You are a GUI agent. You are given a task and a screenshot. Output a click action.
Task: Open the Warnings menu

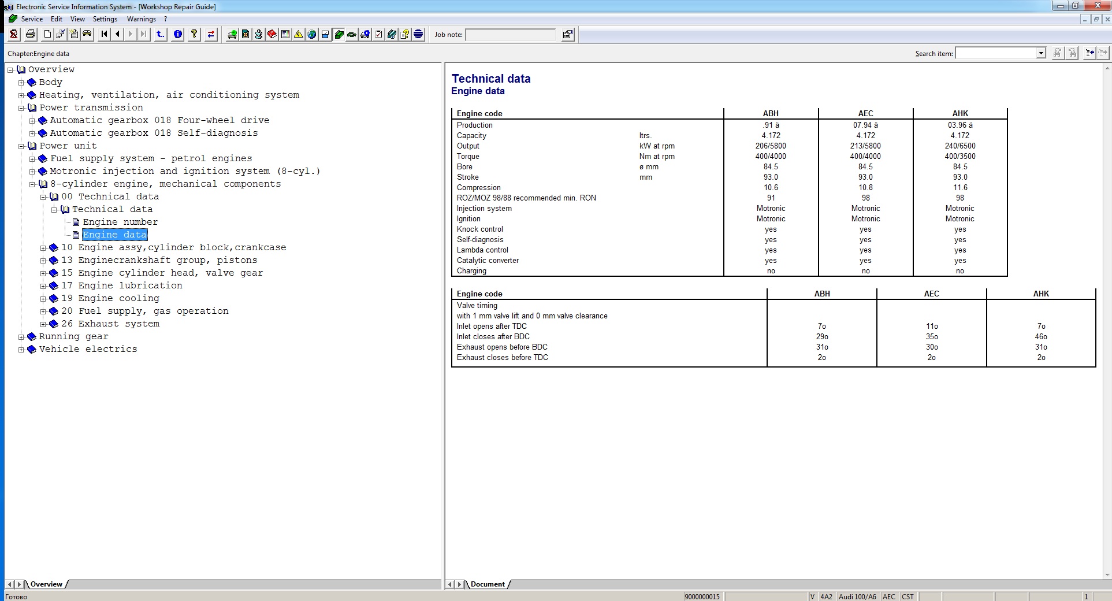point(141,19)
